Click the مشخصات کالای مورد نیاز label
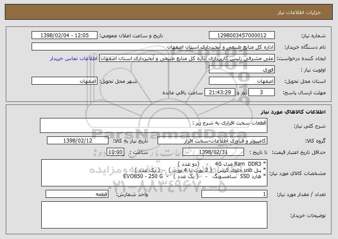This screenshot has height=239, width=338. click(x=298, y=173)
